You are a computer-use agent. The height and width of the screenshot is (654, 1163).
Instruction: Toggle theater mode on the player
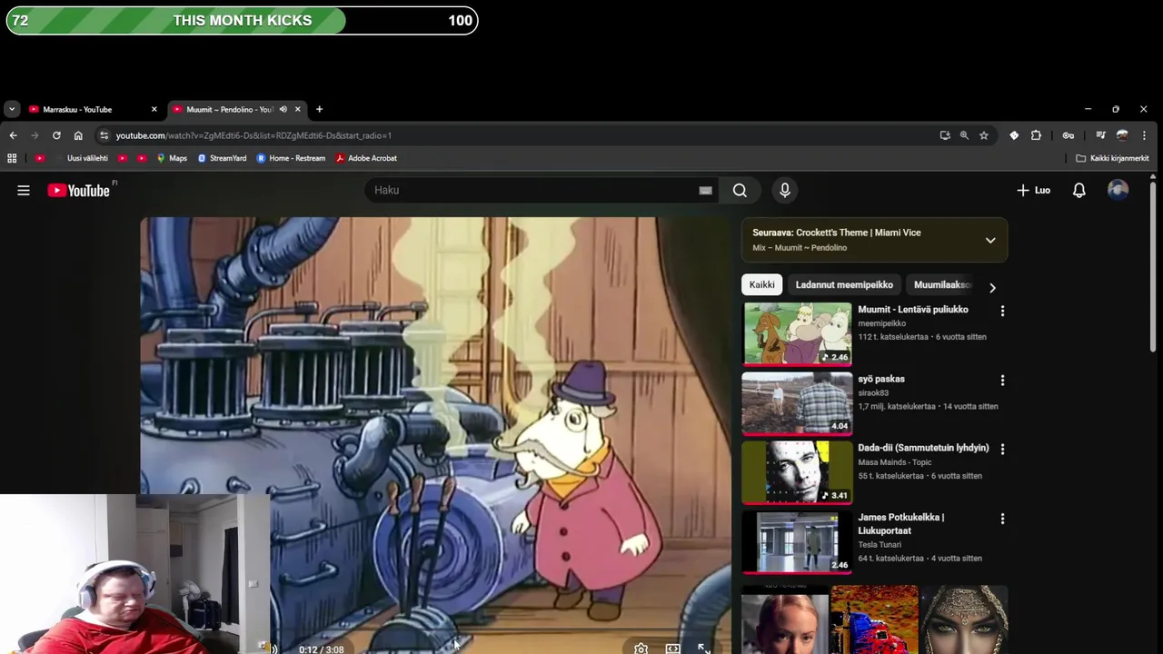(x=672, y=649)
